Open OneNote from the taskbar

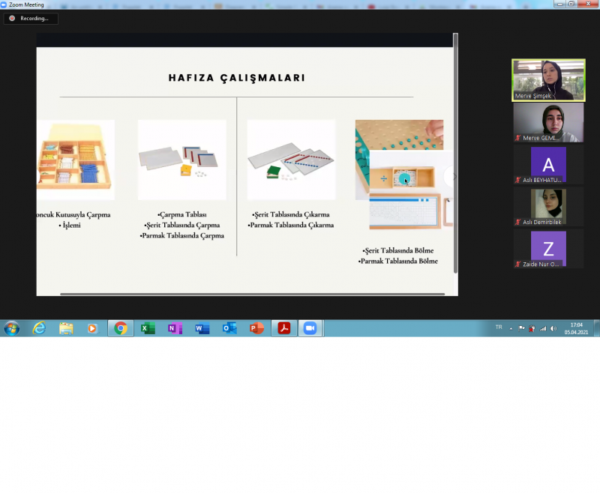tap(175, 328)
